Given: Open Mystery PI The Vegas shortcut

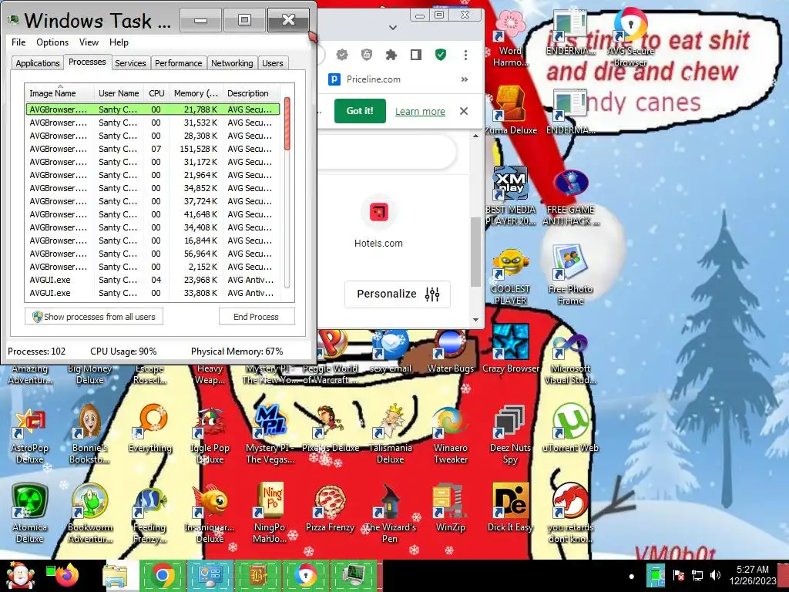Looking at the screenshot, I should pos(270,434).
